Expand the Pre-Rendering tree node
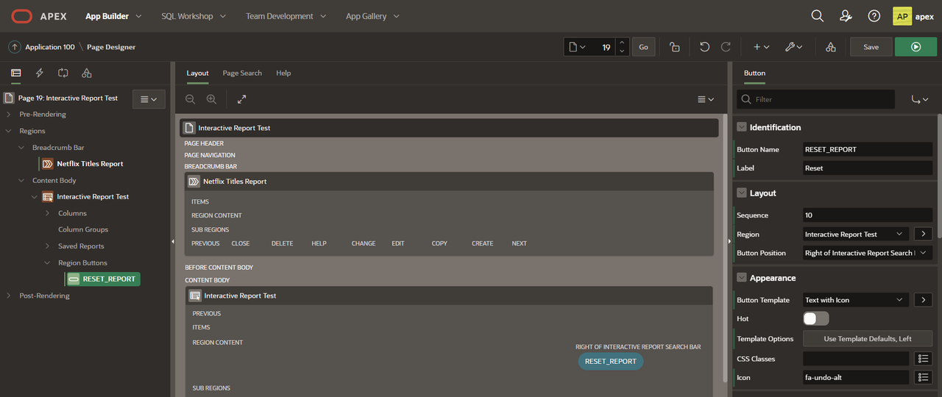The height and width of the screenshot is (397, 942). click(x=8, y=115)
